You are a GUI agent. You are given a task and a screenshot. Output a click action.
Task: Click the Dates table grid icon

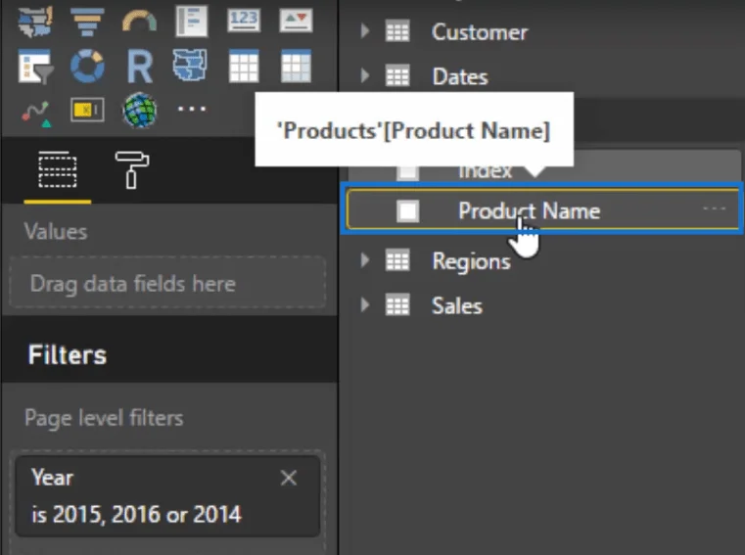coord(397,76)
